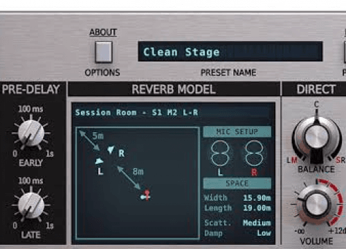Screen dimensions: 346x249
Task: Click the red sound source icon in room
Action: click(146, 195)
